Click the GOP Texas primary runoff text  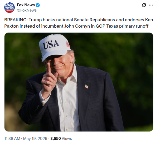[x=122, y=26]
